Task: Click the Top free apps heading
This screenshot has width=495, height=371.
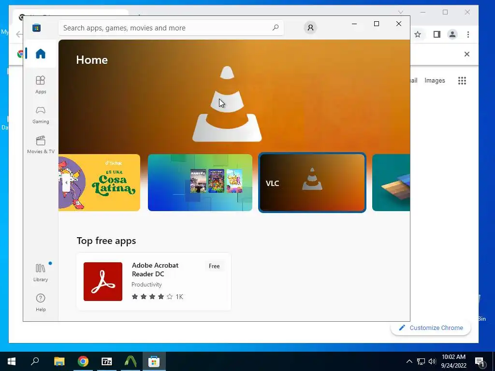Action: tap(106, 241)
